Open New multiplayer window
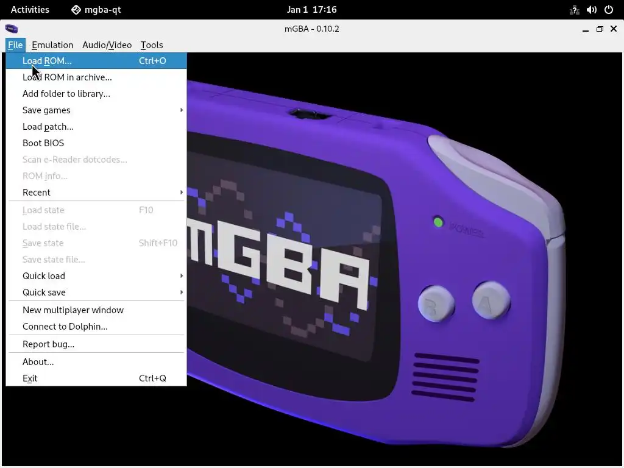 click(x=96, y=310)
